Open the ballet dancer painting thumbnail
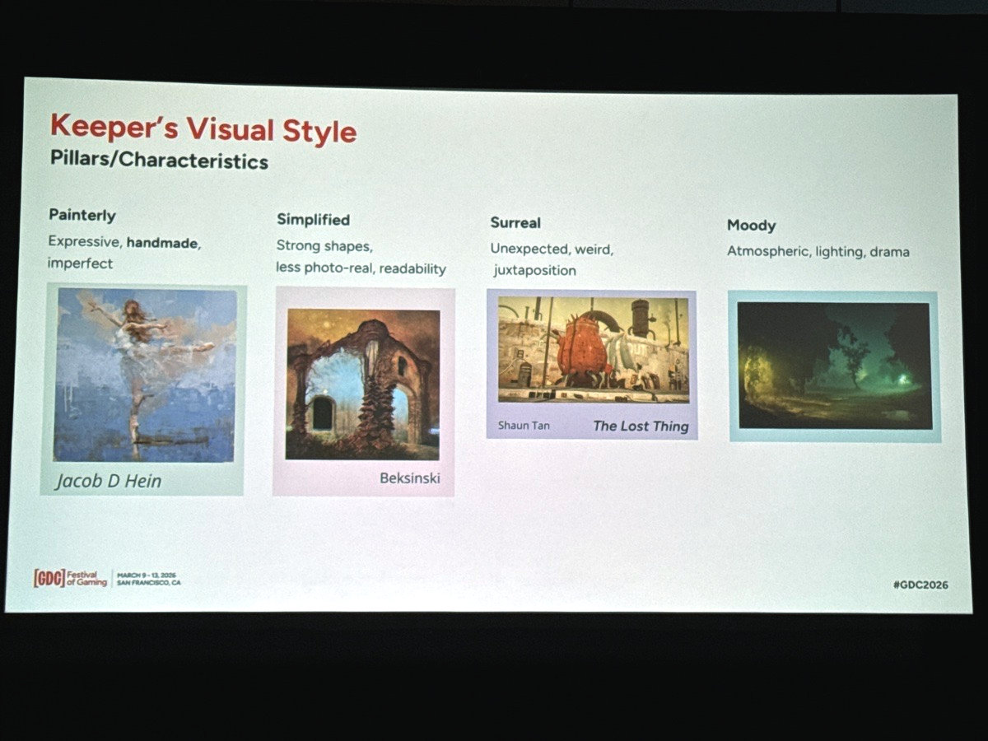This screenshot has height=741, width=988. [145, 375]
